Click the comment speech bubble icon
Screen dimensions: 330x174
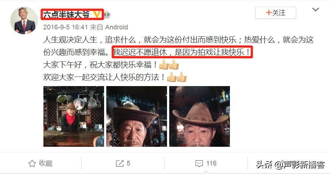tap(199, 163)
